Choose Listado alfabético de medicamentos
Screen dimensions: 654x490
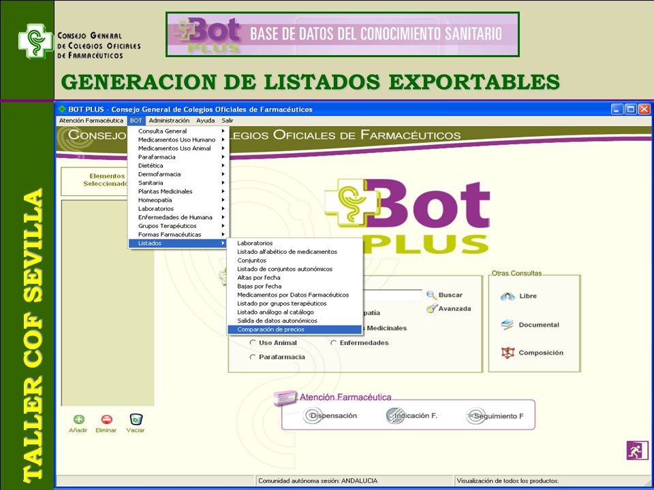click(294, 252)
